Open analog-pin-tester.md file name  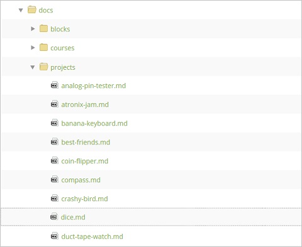pyautogui.click(x=94, y=85)
